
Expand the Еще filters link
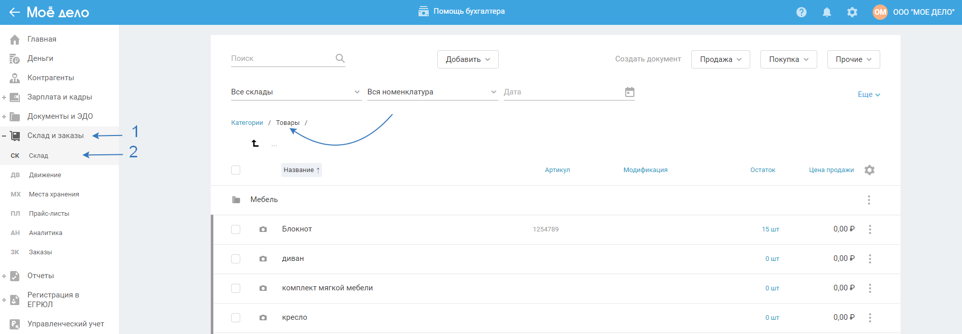click(x=868, y=94)
